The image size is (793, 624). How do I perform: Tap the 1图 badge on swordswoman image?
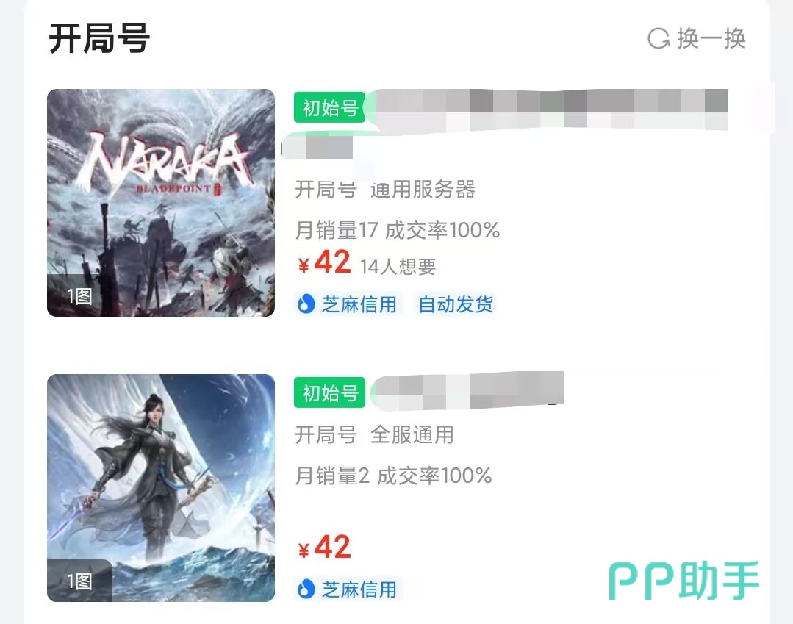(x=79, y=581)
